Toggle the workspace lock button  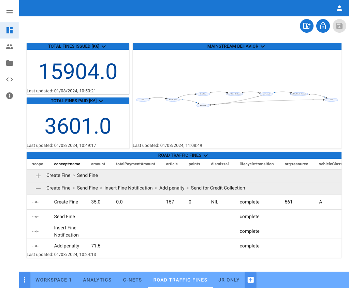(323, 26)
